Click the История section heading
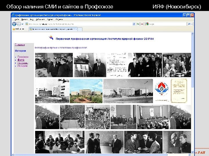 (x=20, y=51)
